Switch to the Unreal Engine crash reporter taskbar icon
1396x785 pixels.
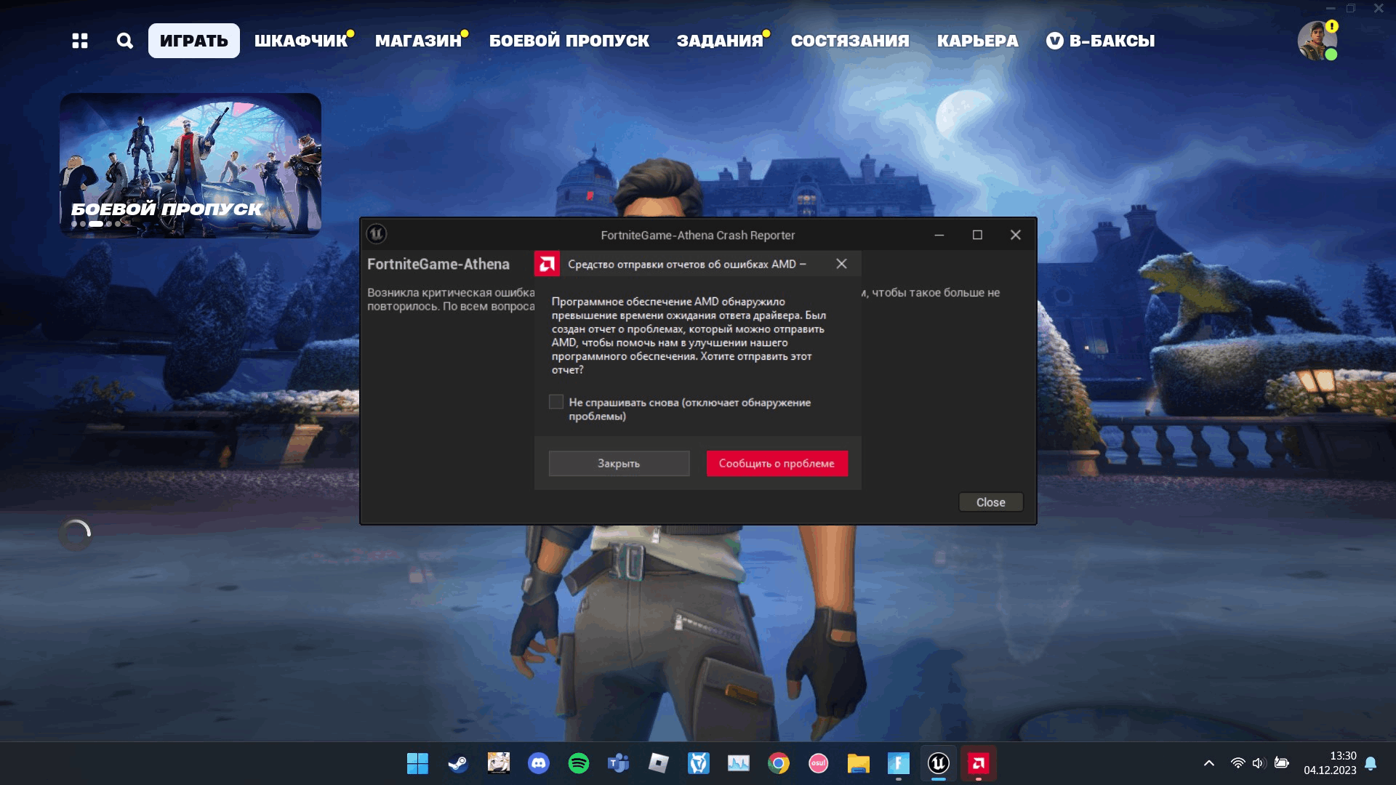pos(939,763)
